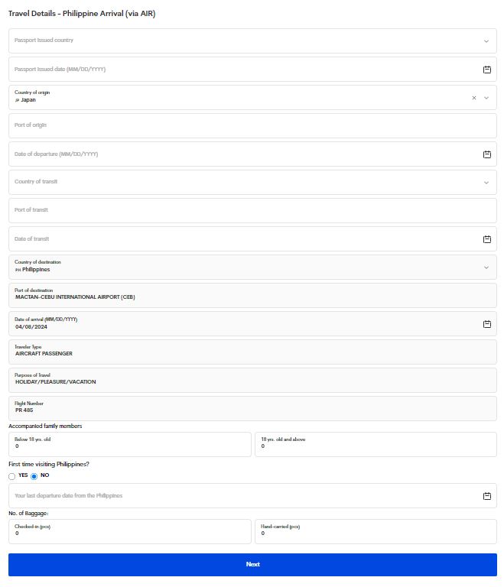Clear the Japan country of origin selection
The height and width of the screenshot is (587, 504).
pos(474,98)
